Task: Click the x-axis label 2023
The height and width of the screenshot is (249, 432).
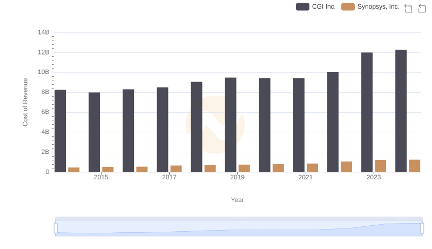Action: tap(374, 177)
